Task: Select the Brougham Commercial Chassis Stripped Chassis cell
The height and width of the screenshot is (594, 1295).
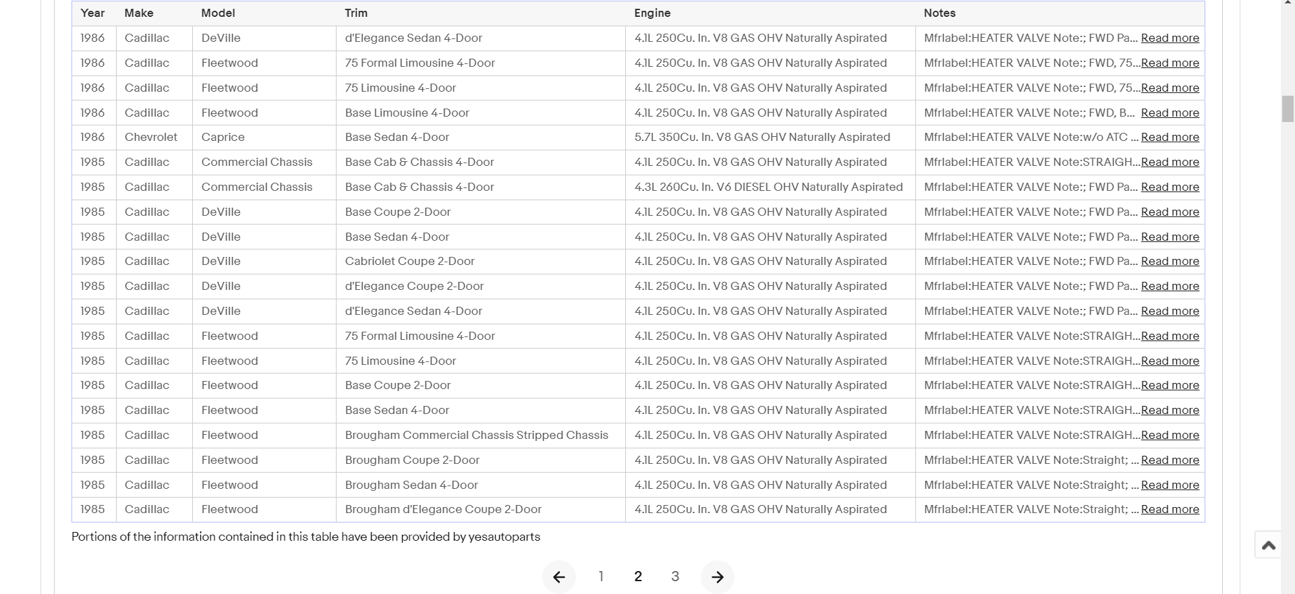Action: (481, 436)
